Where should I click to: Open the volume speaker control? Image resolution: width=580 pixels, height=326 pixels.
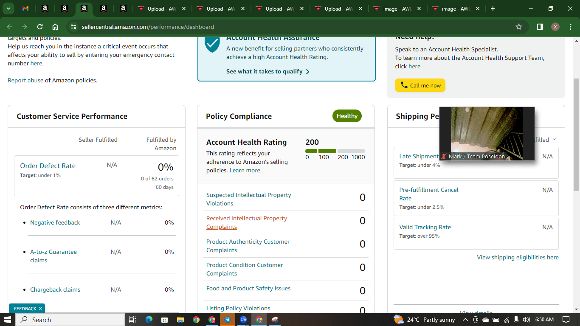527,320
